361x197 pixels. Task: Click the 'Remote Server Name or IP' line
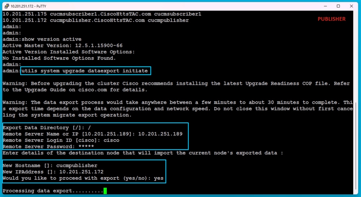pyautogui.click(x=92, y=134)
